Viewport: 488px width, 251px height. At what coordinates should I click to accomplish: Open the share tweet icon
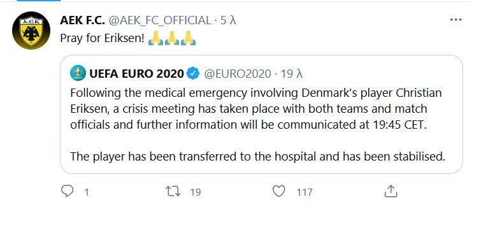click(x=391, y=191)
